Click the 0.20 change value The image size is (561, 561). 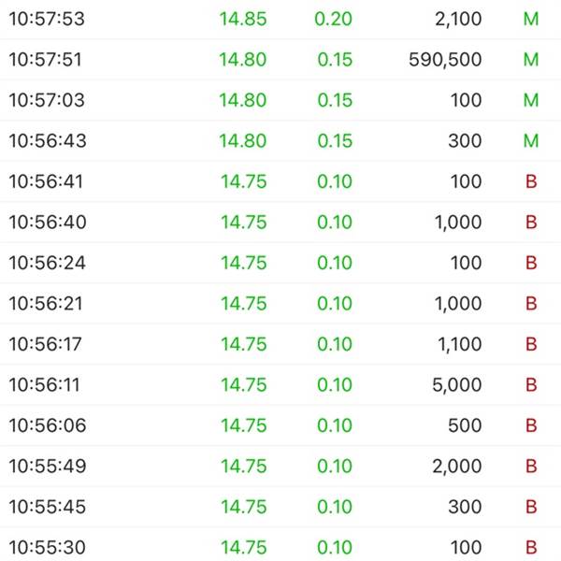pos(335,20)
